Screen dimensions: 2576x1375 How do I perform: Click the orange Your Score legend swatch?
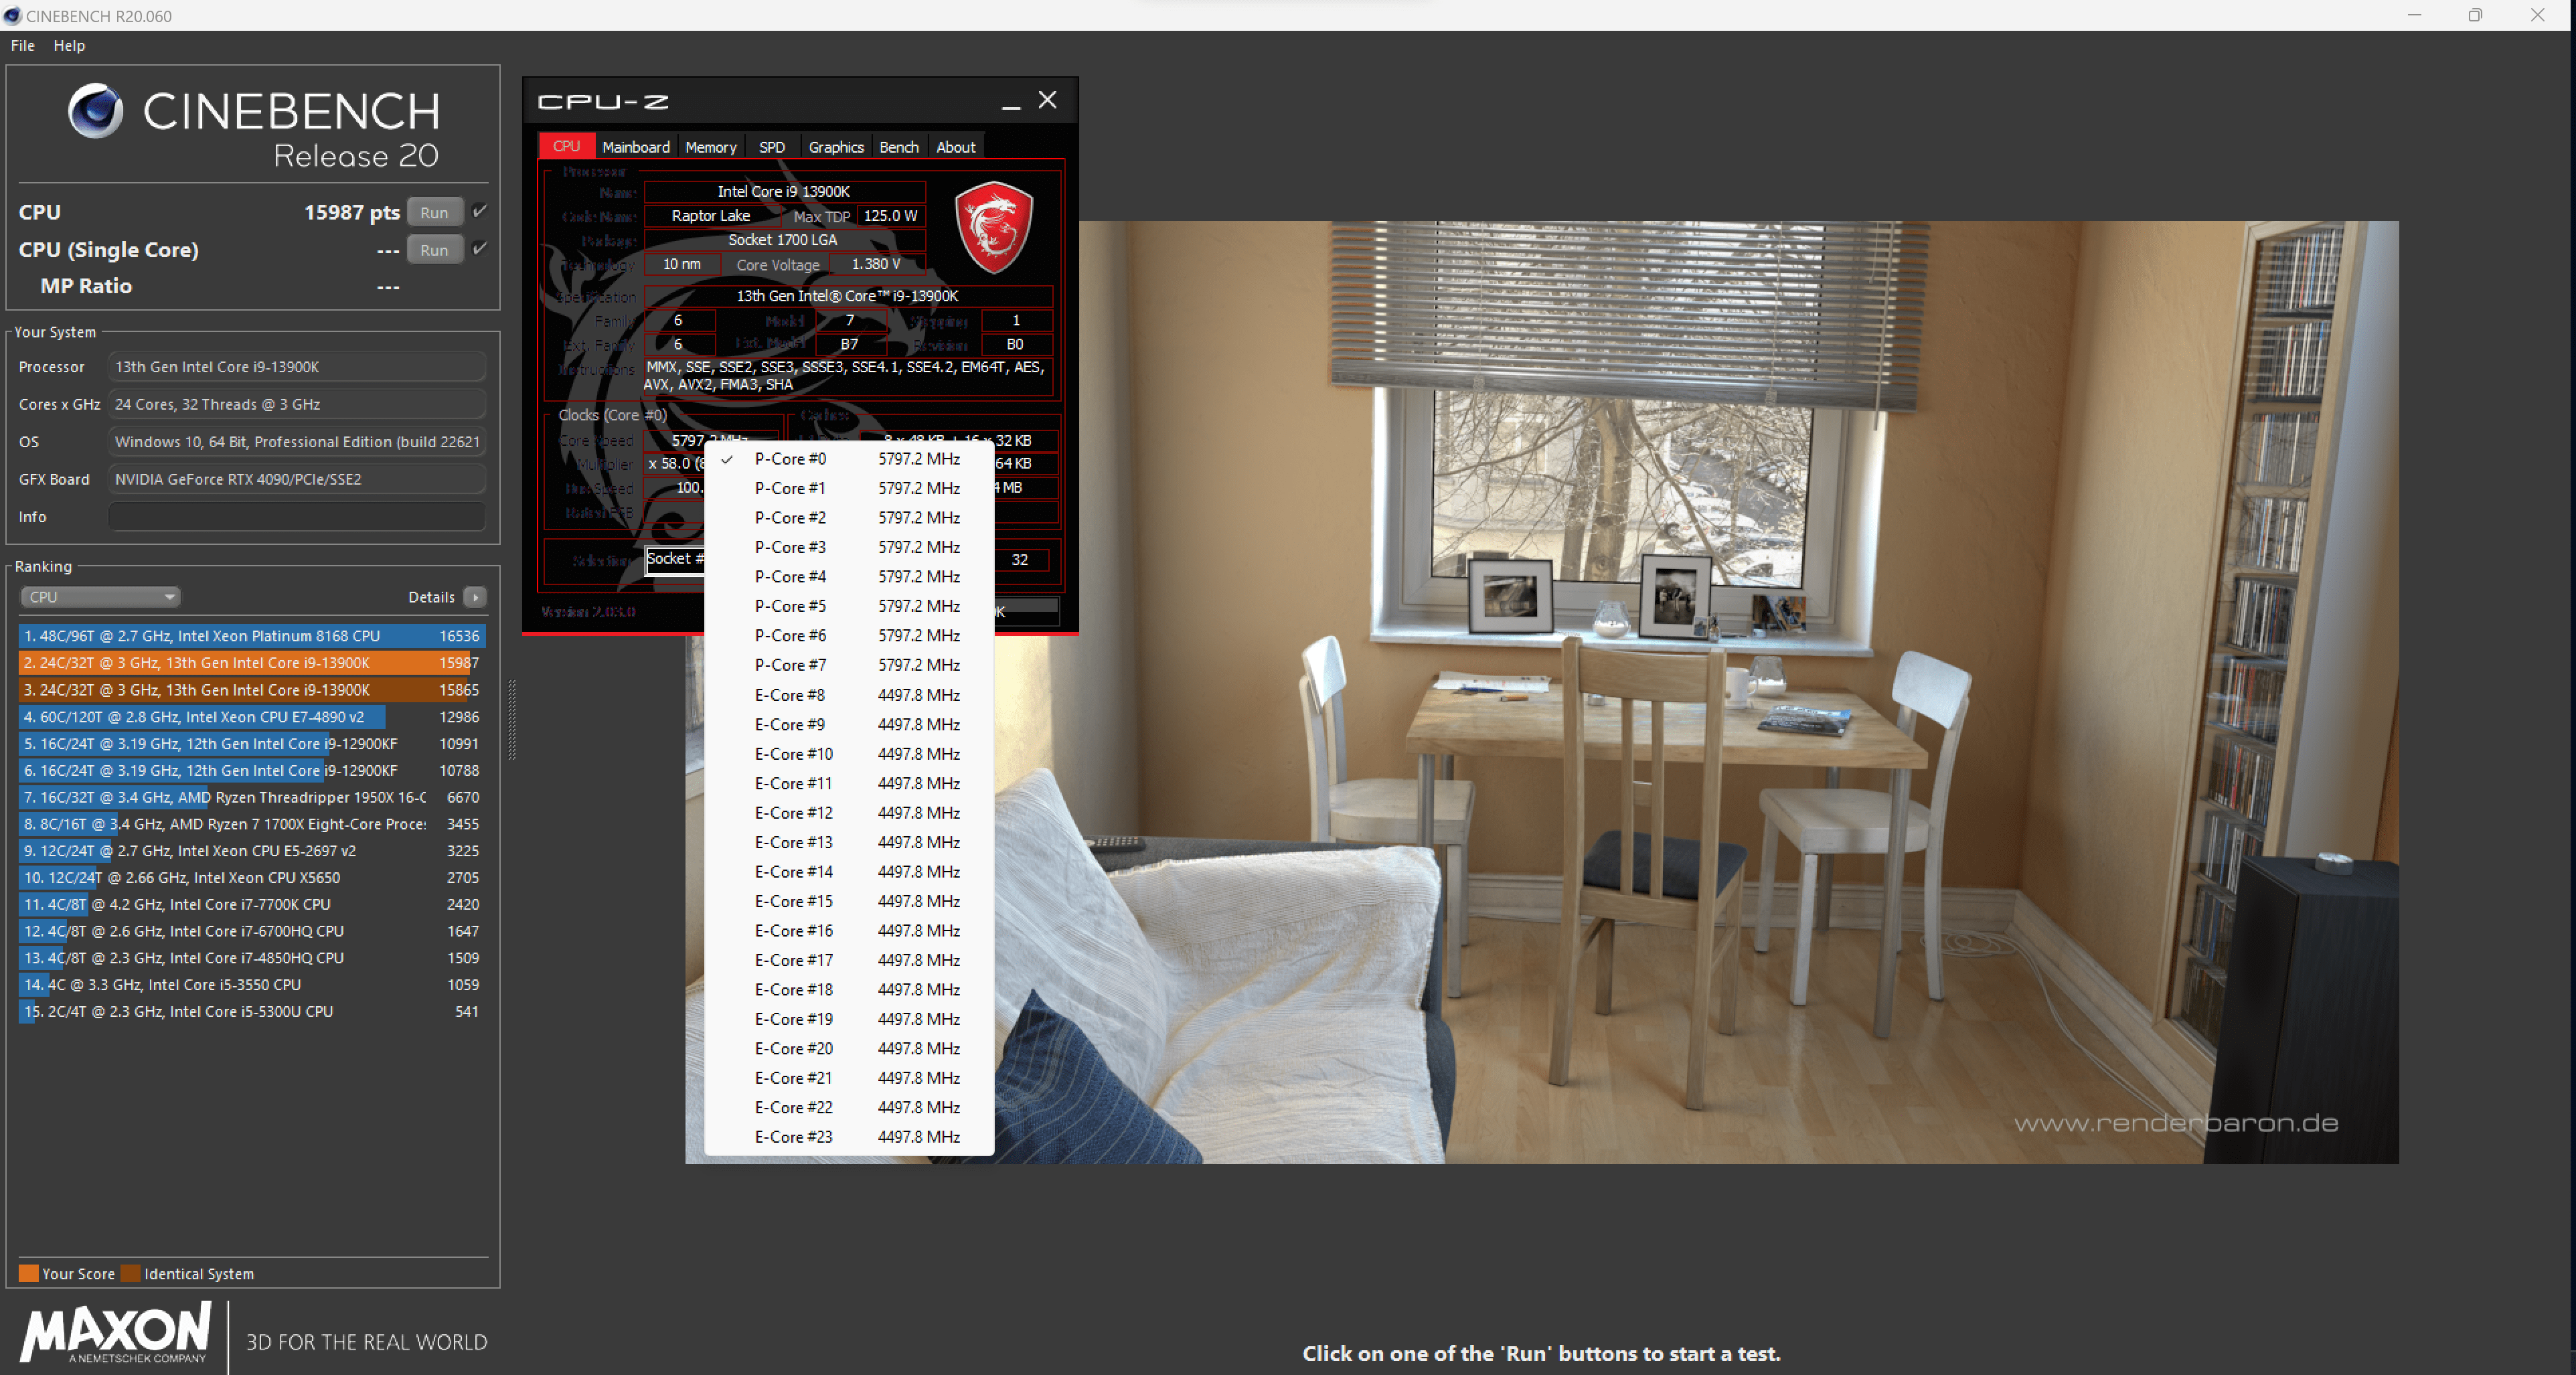coord(28,1273)
